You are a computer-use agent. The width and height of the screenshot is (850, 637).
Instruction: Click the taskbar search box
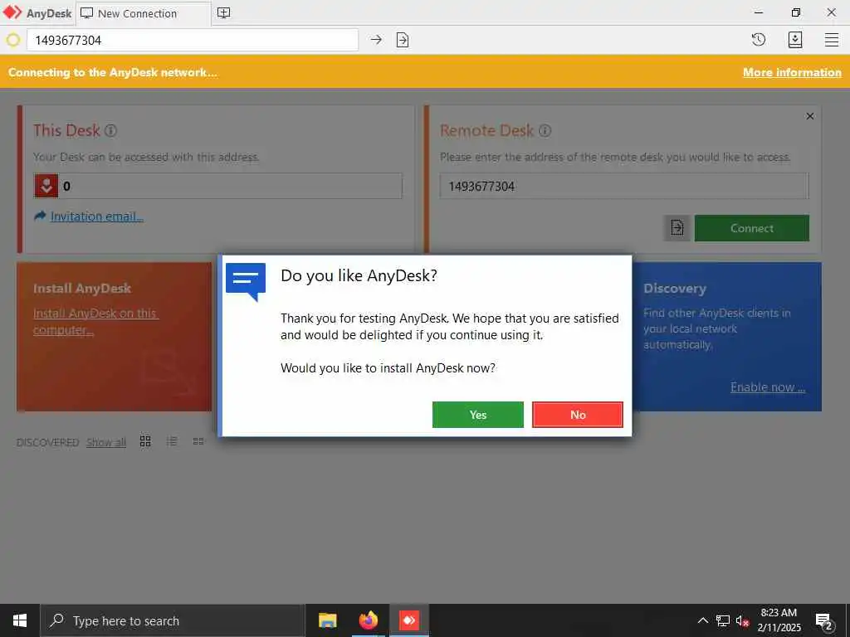[x=173, y=620]
